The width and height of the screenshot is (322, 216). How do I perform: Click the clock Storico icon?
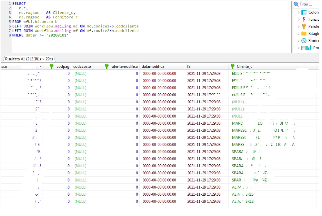click(304, 41)
